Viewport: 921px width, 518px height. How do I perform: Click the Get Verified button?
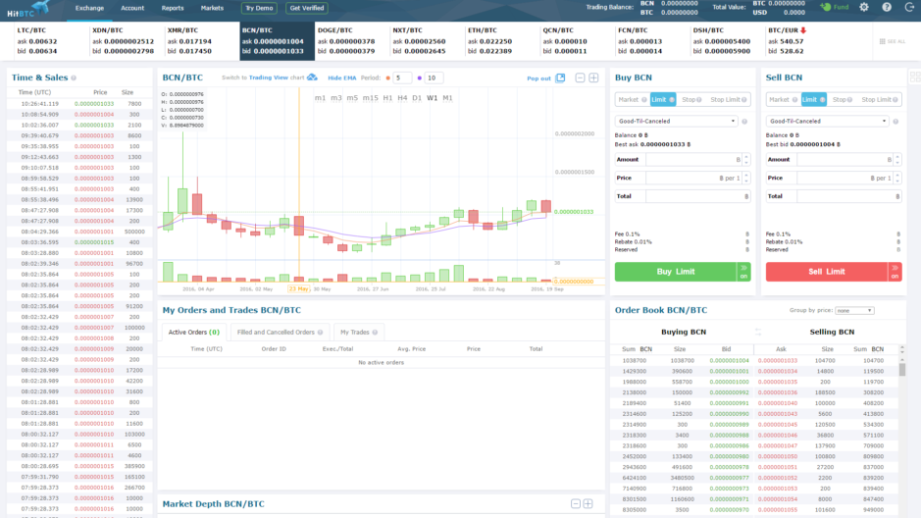pyautogui.click(x=307, y=8)
